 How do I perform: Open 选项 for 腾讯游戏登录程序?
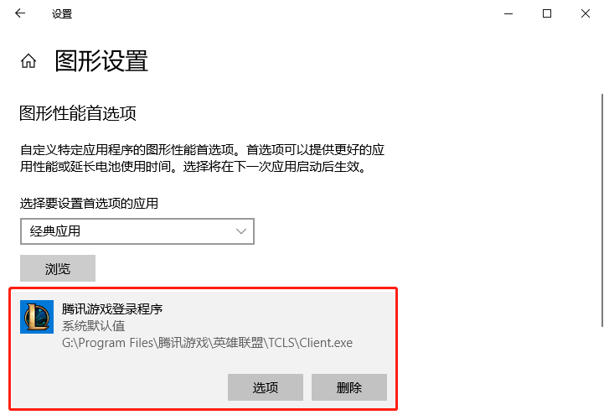266,386
